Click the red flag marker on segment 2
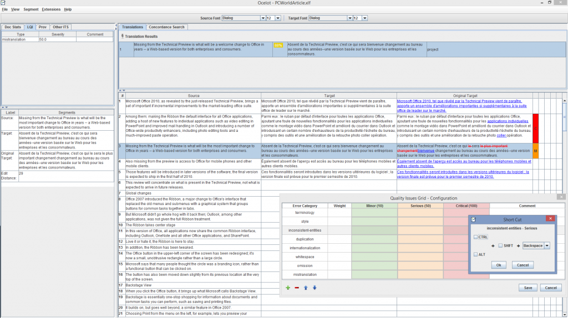This screenshot has width=568, height=318. point(535,129)
